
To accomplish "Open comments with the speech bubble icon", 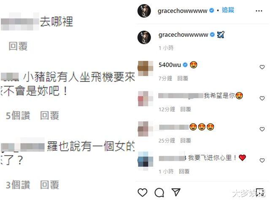I will point(159,192).
